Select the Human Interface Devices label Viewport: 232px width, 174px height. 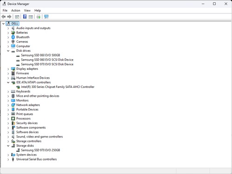coord(33,78)
